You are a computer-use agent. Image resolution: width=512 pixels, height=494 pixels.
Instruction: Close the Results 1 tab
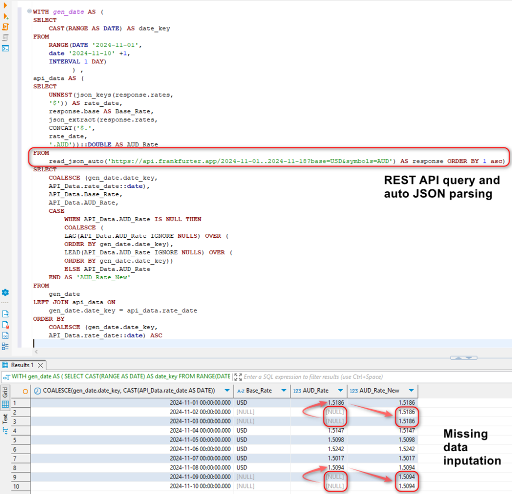click(40, 365)
